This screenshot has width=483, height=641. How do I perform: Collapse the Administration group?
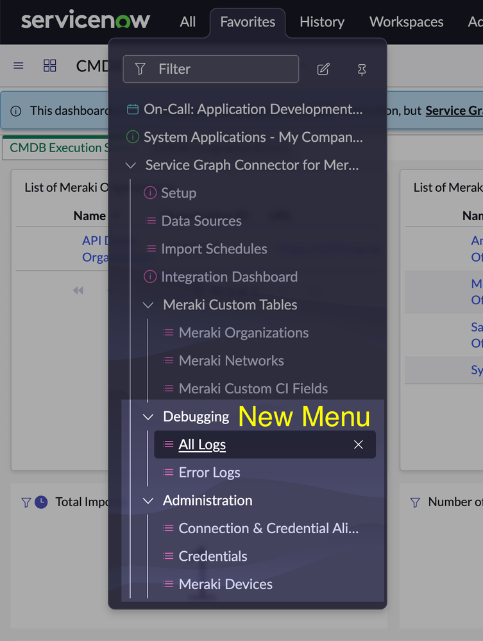point(148,500)
